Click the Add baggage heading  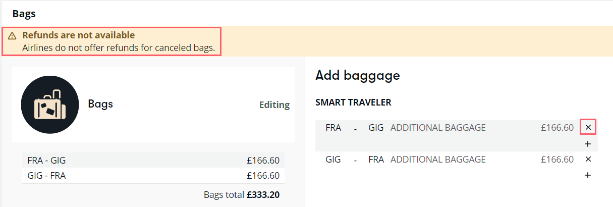358,76
